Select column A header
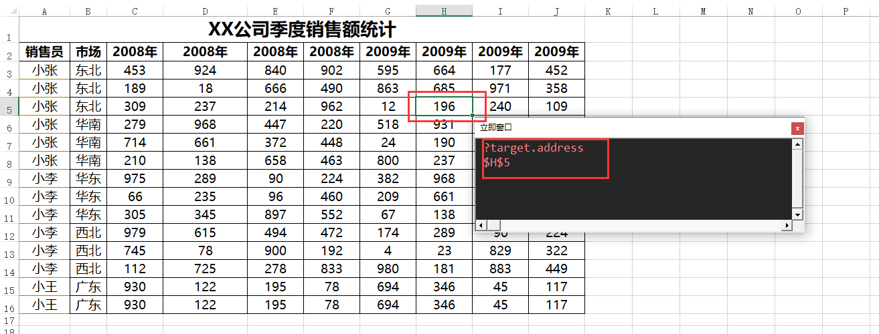This screenshot has width=879, height=334. (44, 11)
